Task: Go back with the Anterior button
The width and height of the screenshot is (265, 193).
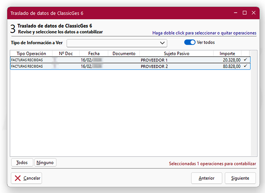Action: [x=206, y=178]
